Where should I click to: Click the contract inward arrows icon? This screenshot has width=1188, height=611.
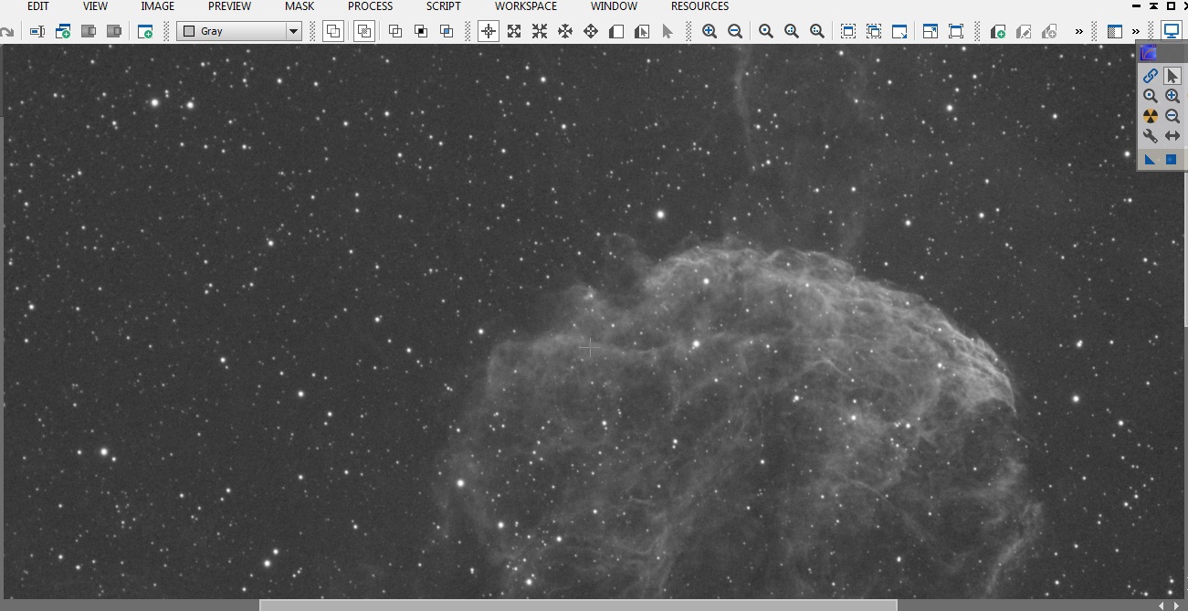pyautogui.click(x=540, y=31)
